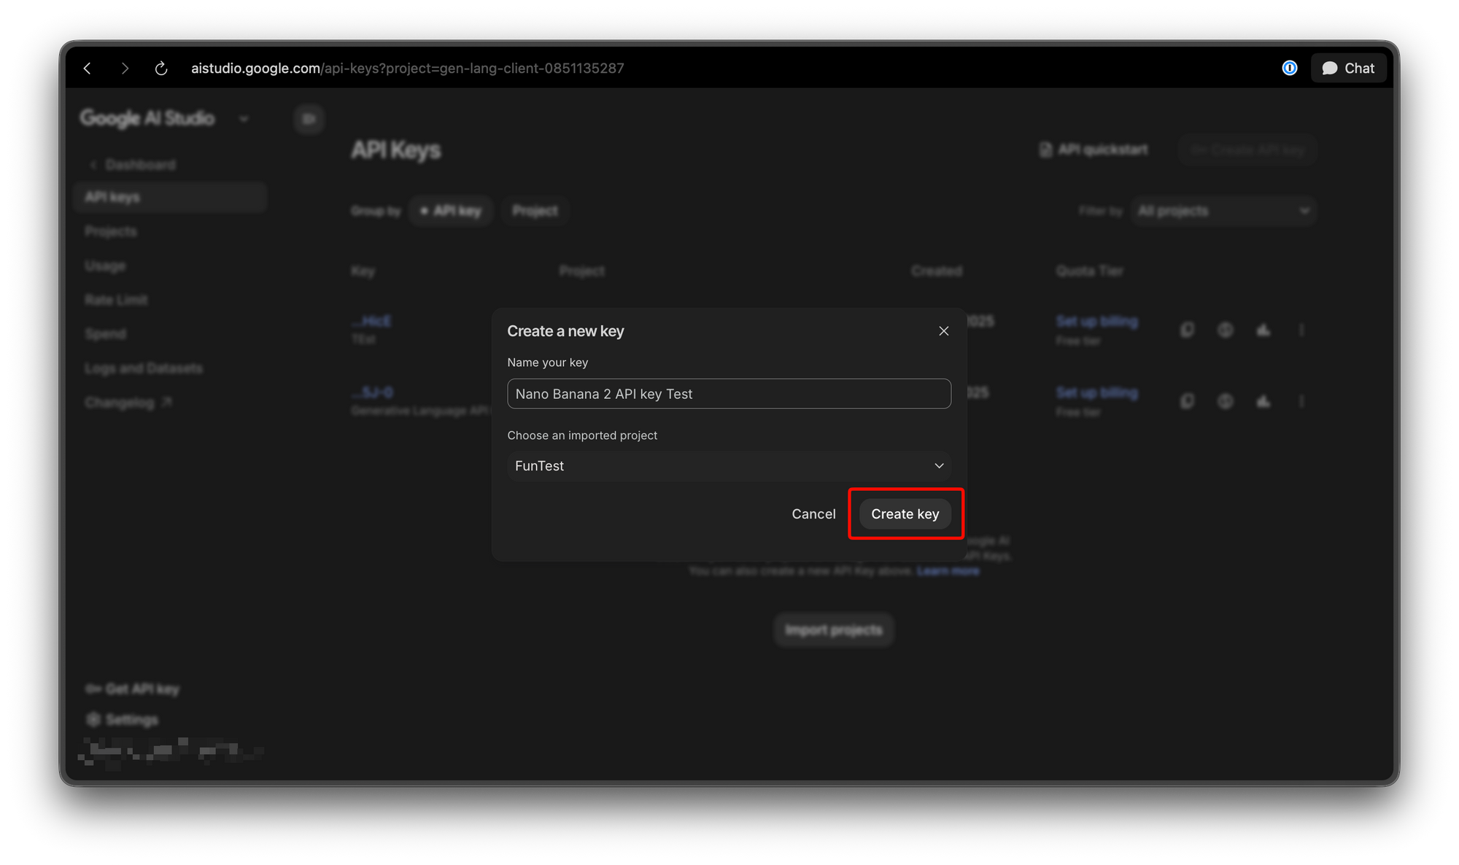Open the usage chart icon for the second key
This screenshot has width=1459, height=865.
1263,401
